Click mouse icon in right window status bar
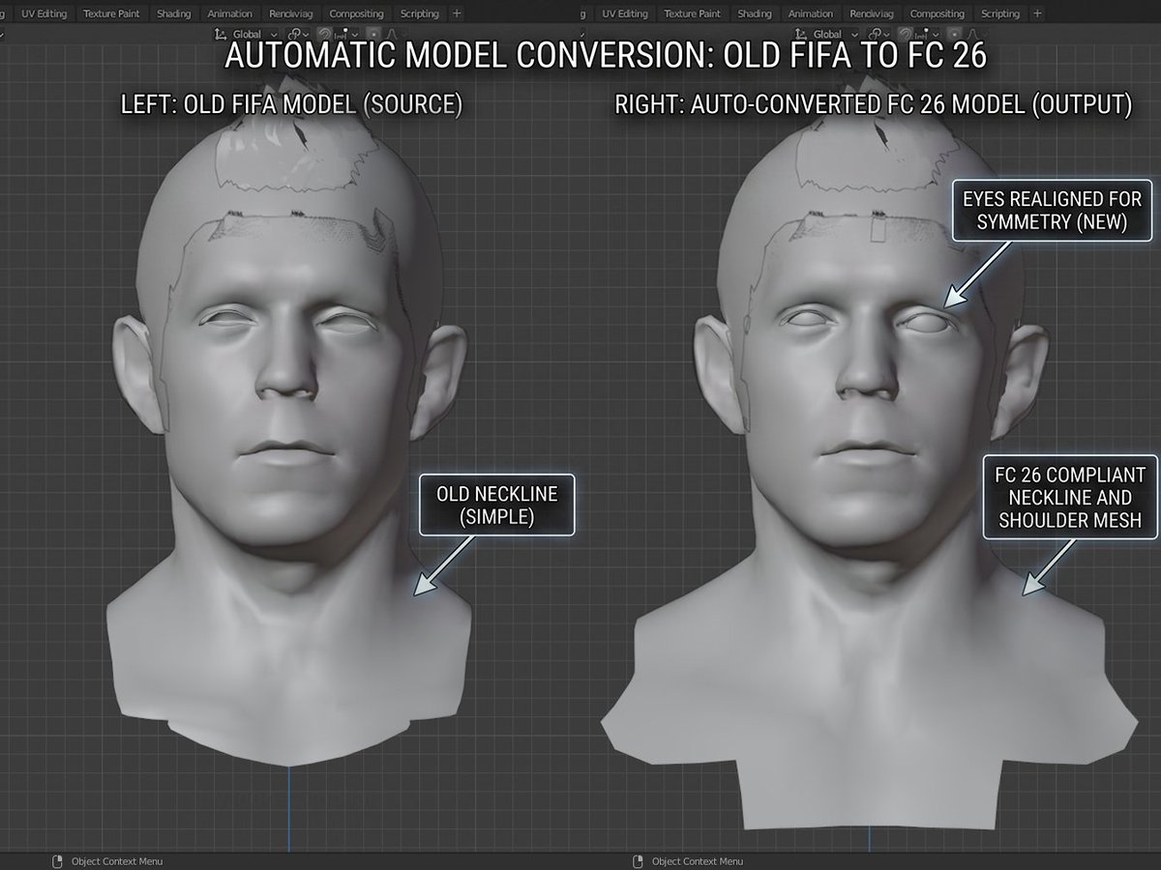Viewport: 1161px width, 870px height. [638, 861]
